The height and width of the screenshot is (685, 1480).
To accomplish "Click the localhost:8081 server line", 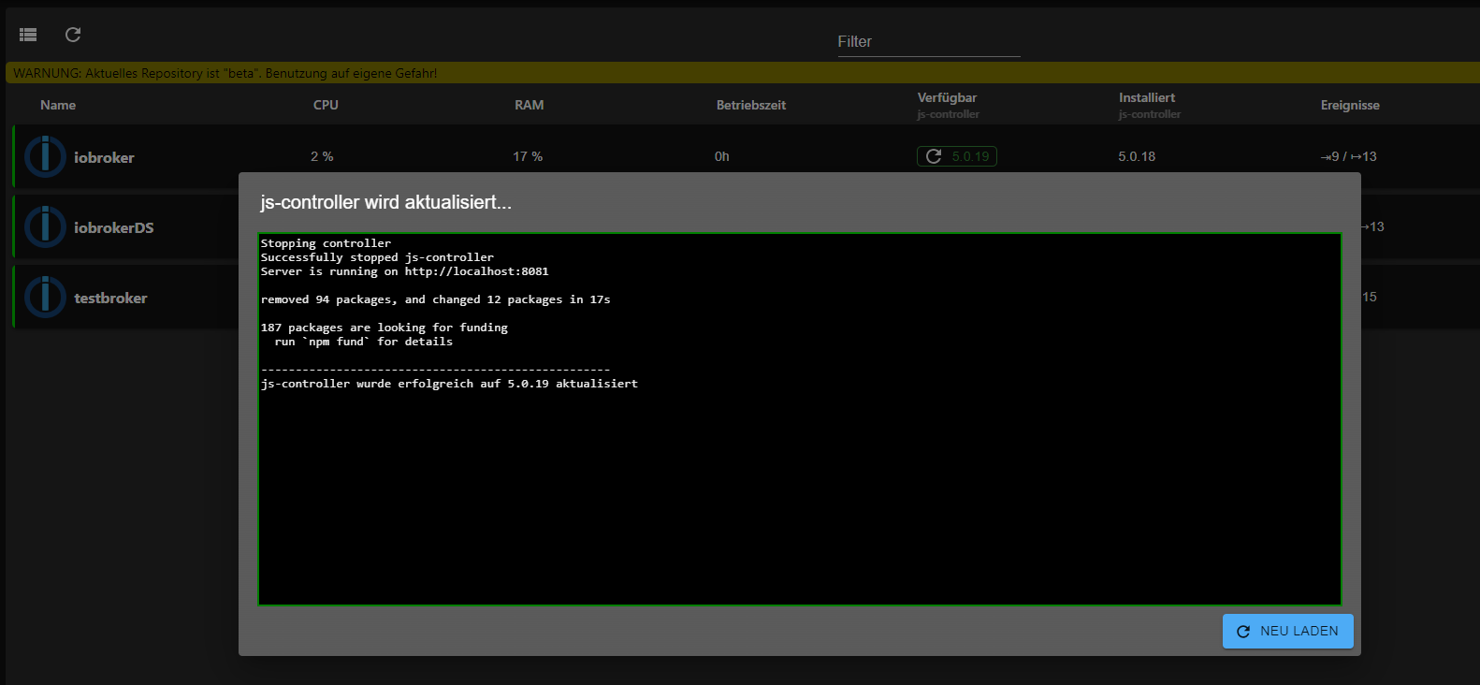I will [405, 271].
